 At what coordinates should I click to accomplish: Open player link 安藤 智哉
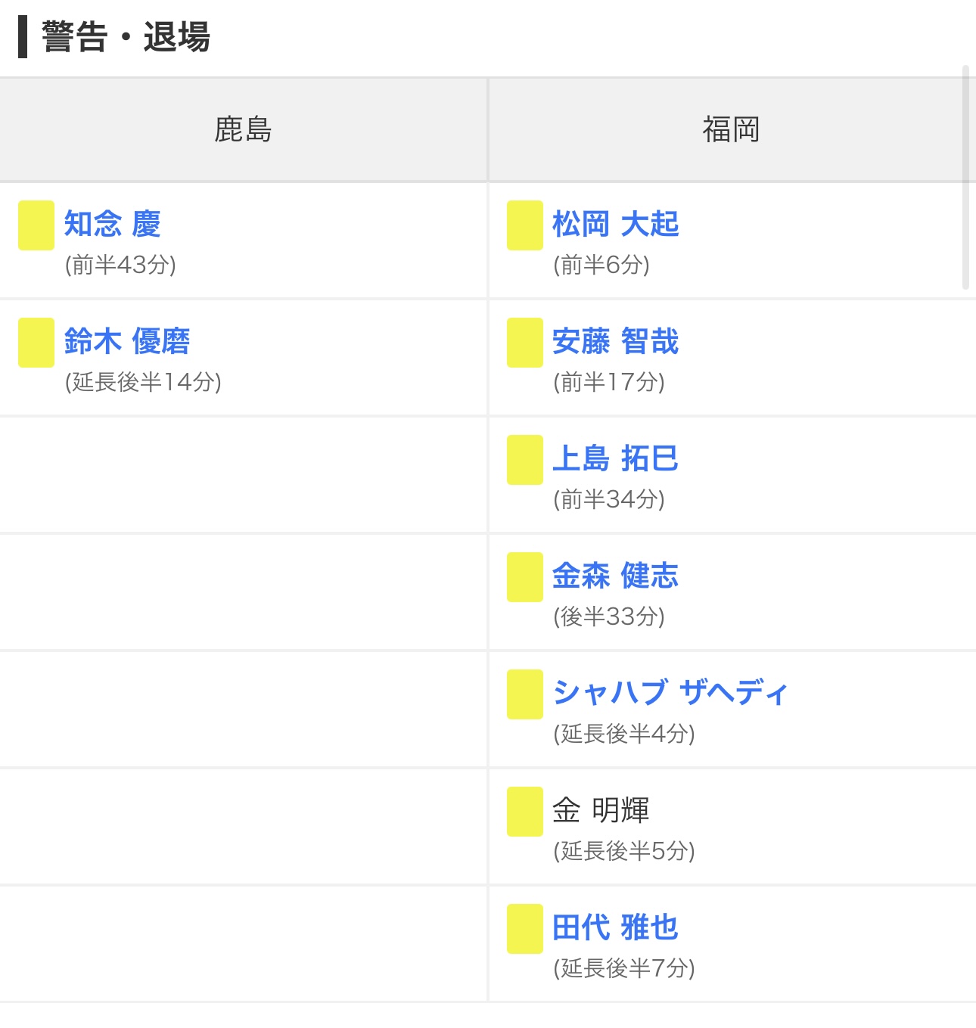pyautogui.click(x=616, y=341)
